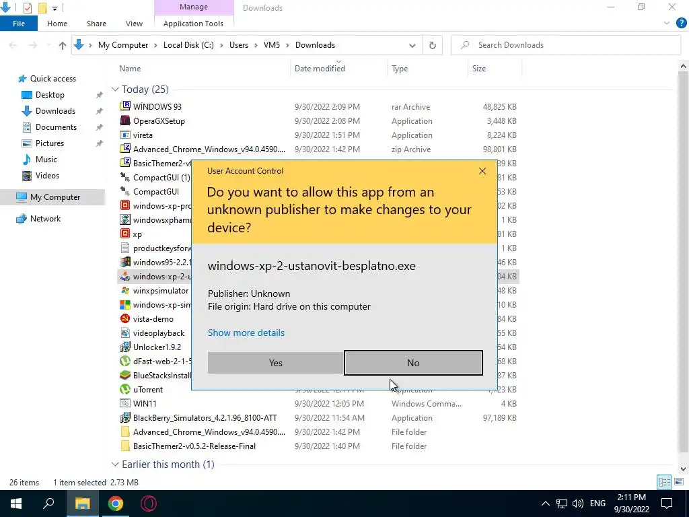The width and height of the screenshot is (689, 517).
Task: Select the Unlocker1.9.2 file icon
Action: coord(125,347)
